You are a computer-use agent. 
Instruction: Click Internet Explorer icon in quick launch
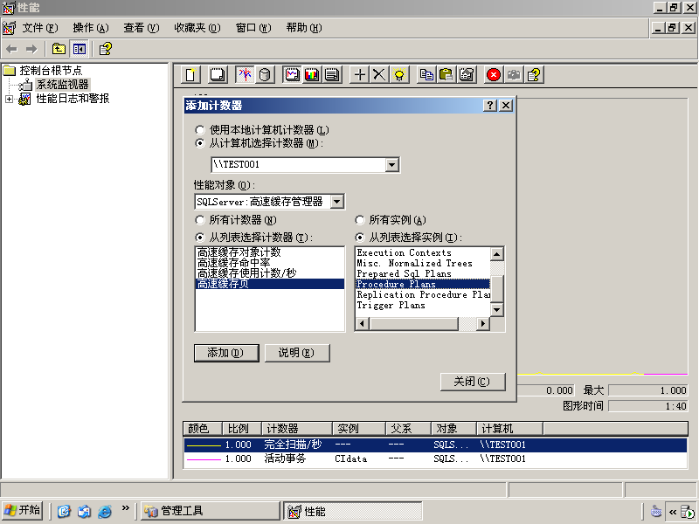click(105, 511)
